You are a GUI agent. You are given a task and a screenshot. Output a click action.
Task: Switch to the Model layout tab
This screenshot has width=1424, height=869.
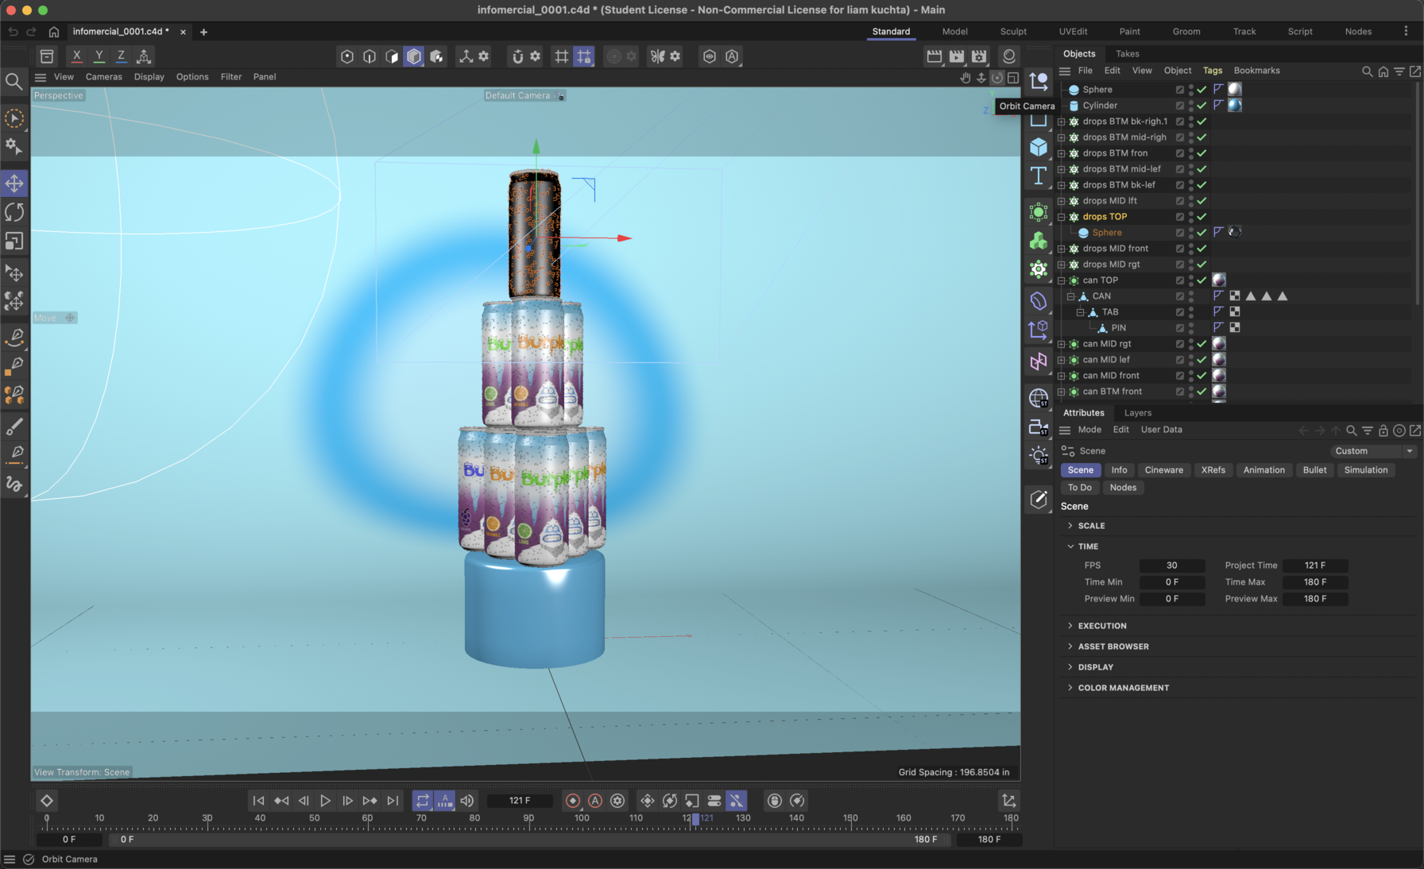[x=954, y=32]
